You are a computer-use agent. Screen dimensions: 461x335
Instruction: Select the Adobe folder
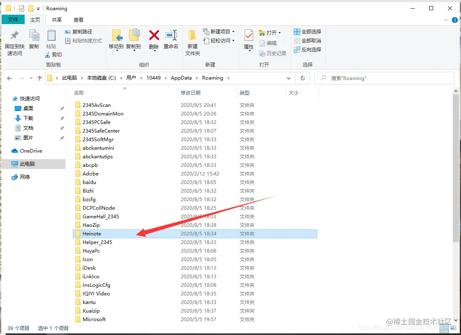point(195,174)
